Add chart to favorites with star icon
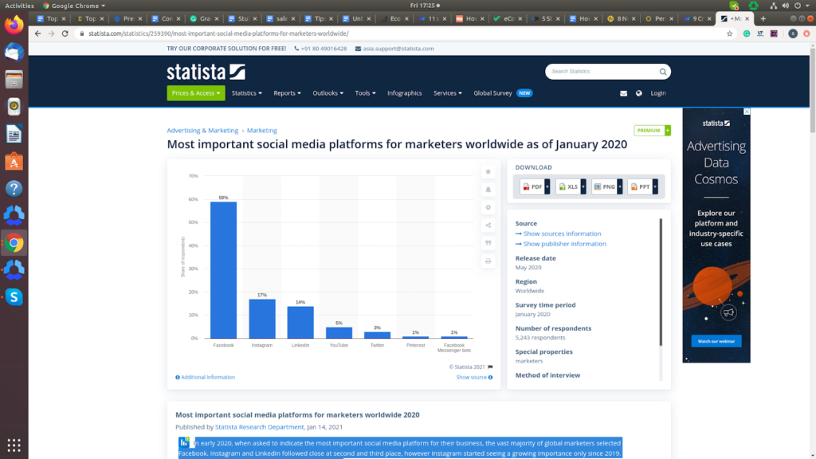Viewport: 816px width, 459px height. [488, 172]
